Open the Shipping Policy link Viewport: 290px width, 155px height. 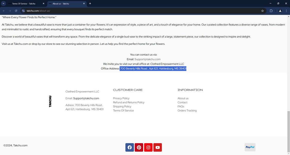[x=122, y=107]
